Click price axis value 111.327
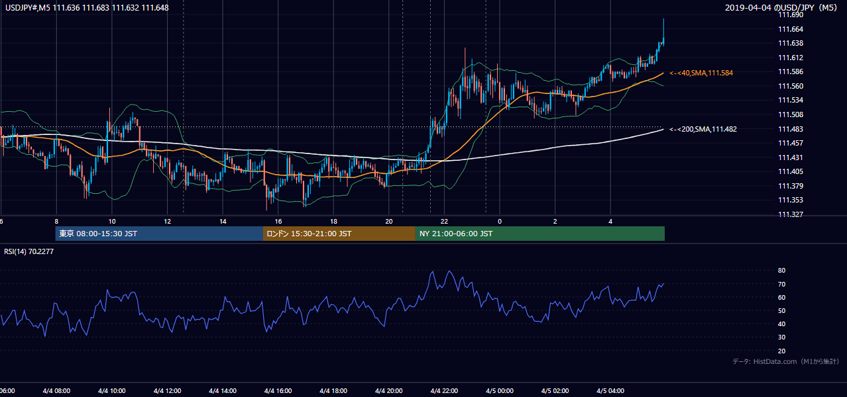The image size is (847, 397). click(790, 214)
